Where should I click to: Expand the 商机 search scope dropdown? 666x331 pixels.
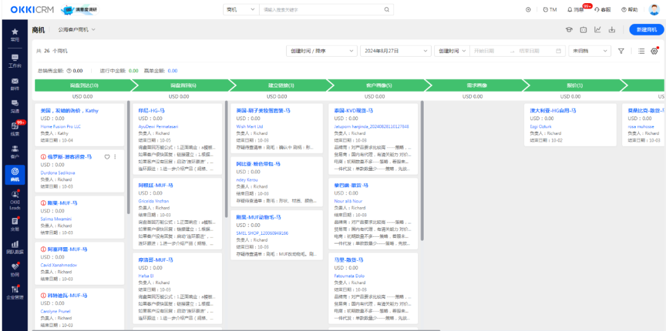(x=241, y=9)
